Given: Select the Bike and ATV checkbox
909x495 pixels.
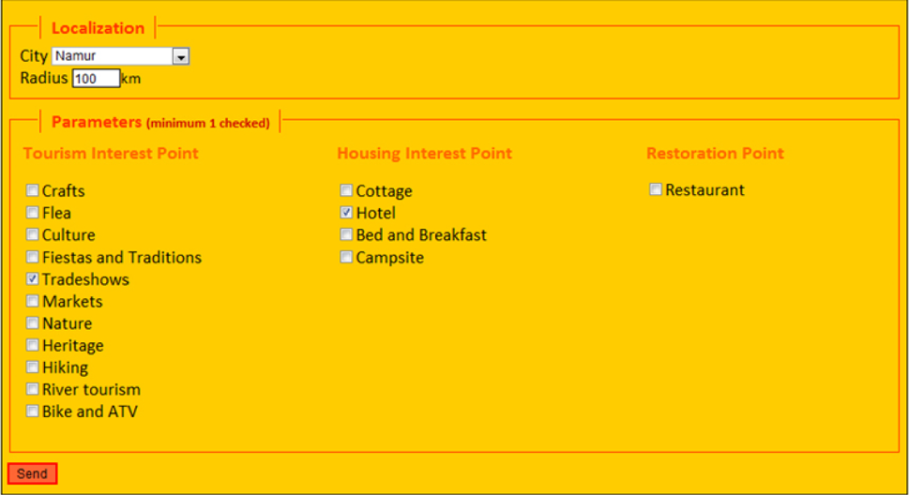Looking at the screenshot, I should click(x=33, y=411).
